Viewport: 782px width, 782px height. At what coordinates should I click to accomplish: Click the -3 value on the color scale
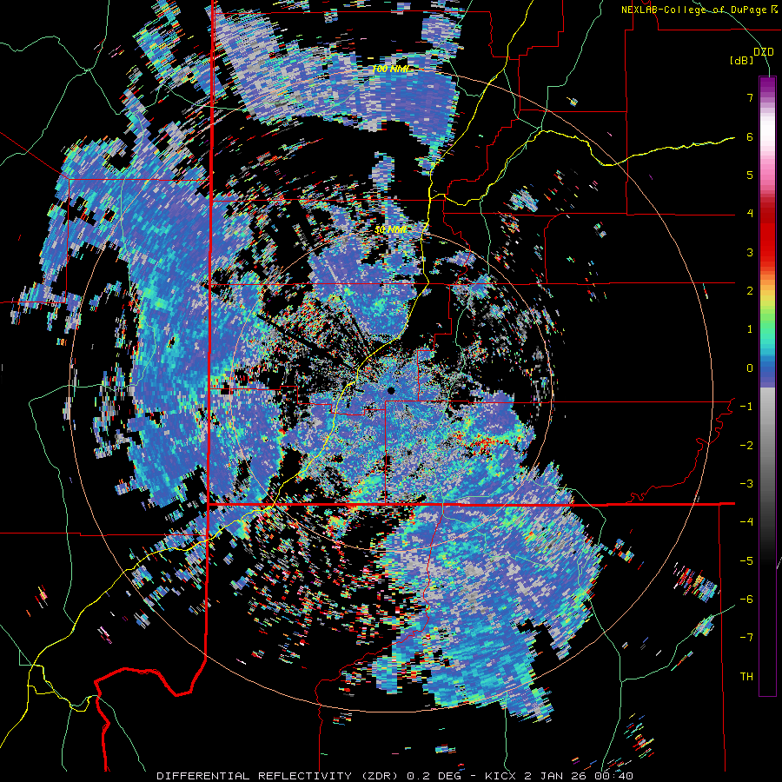point(746,484)
